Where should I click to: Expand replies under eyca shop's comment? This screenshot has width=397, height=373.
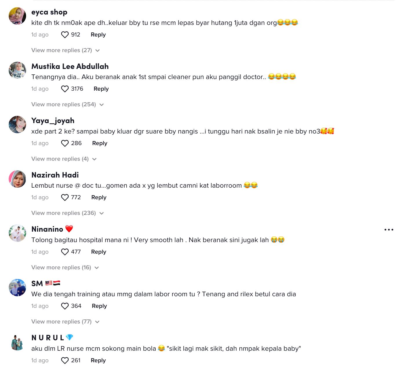(61, 50)
